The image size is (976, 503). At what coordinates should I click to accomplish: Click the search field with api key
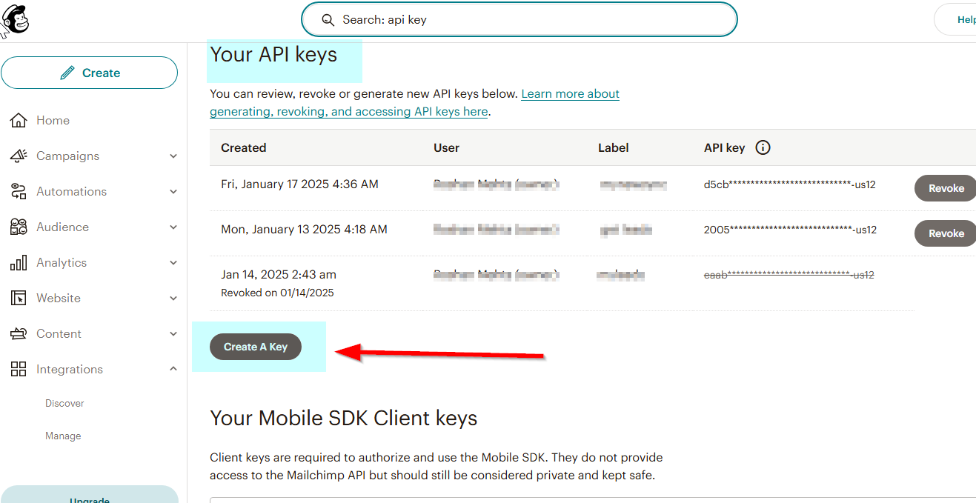click(x=519, y=20)
